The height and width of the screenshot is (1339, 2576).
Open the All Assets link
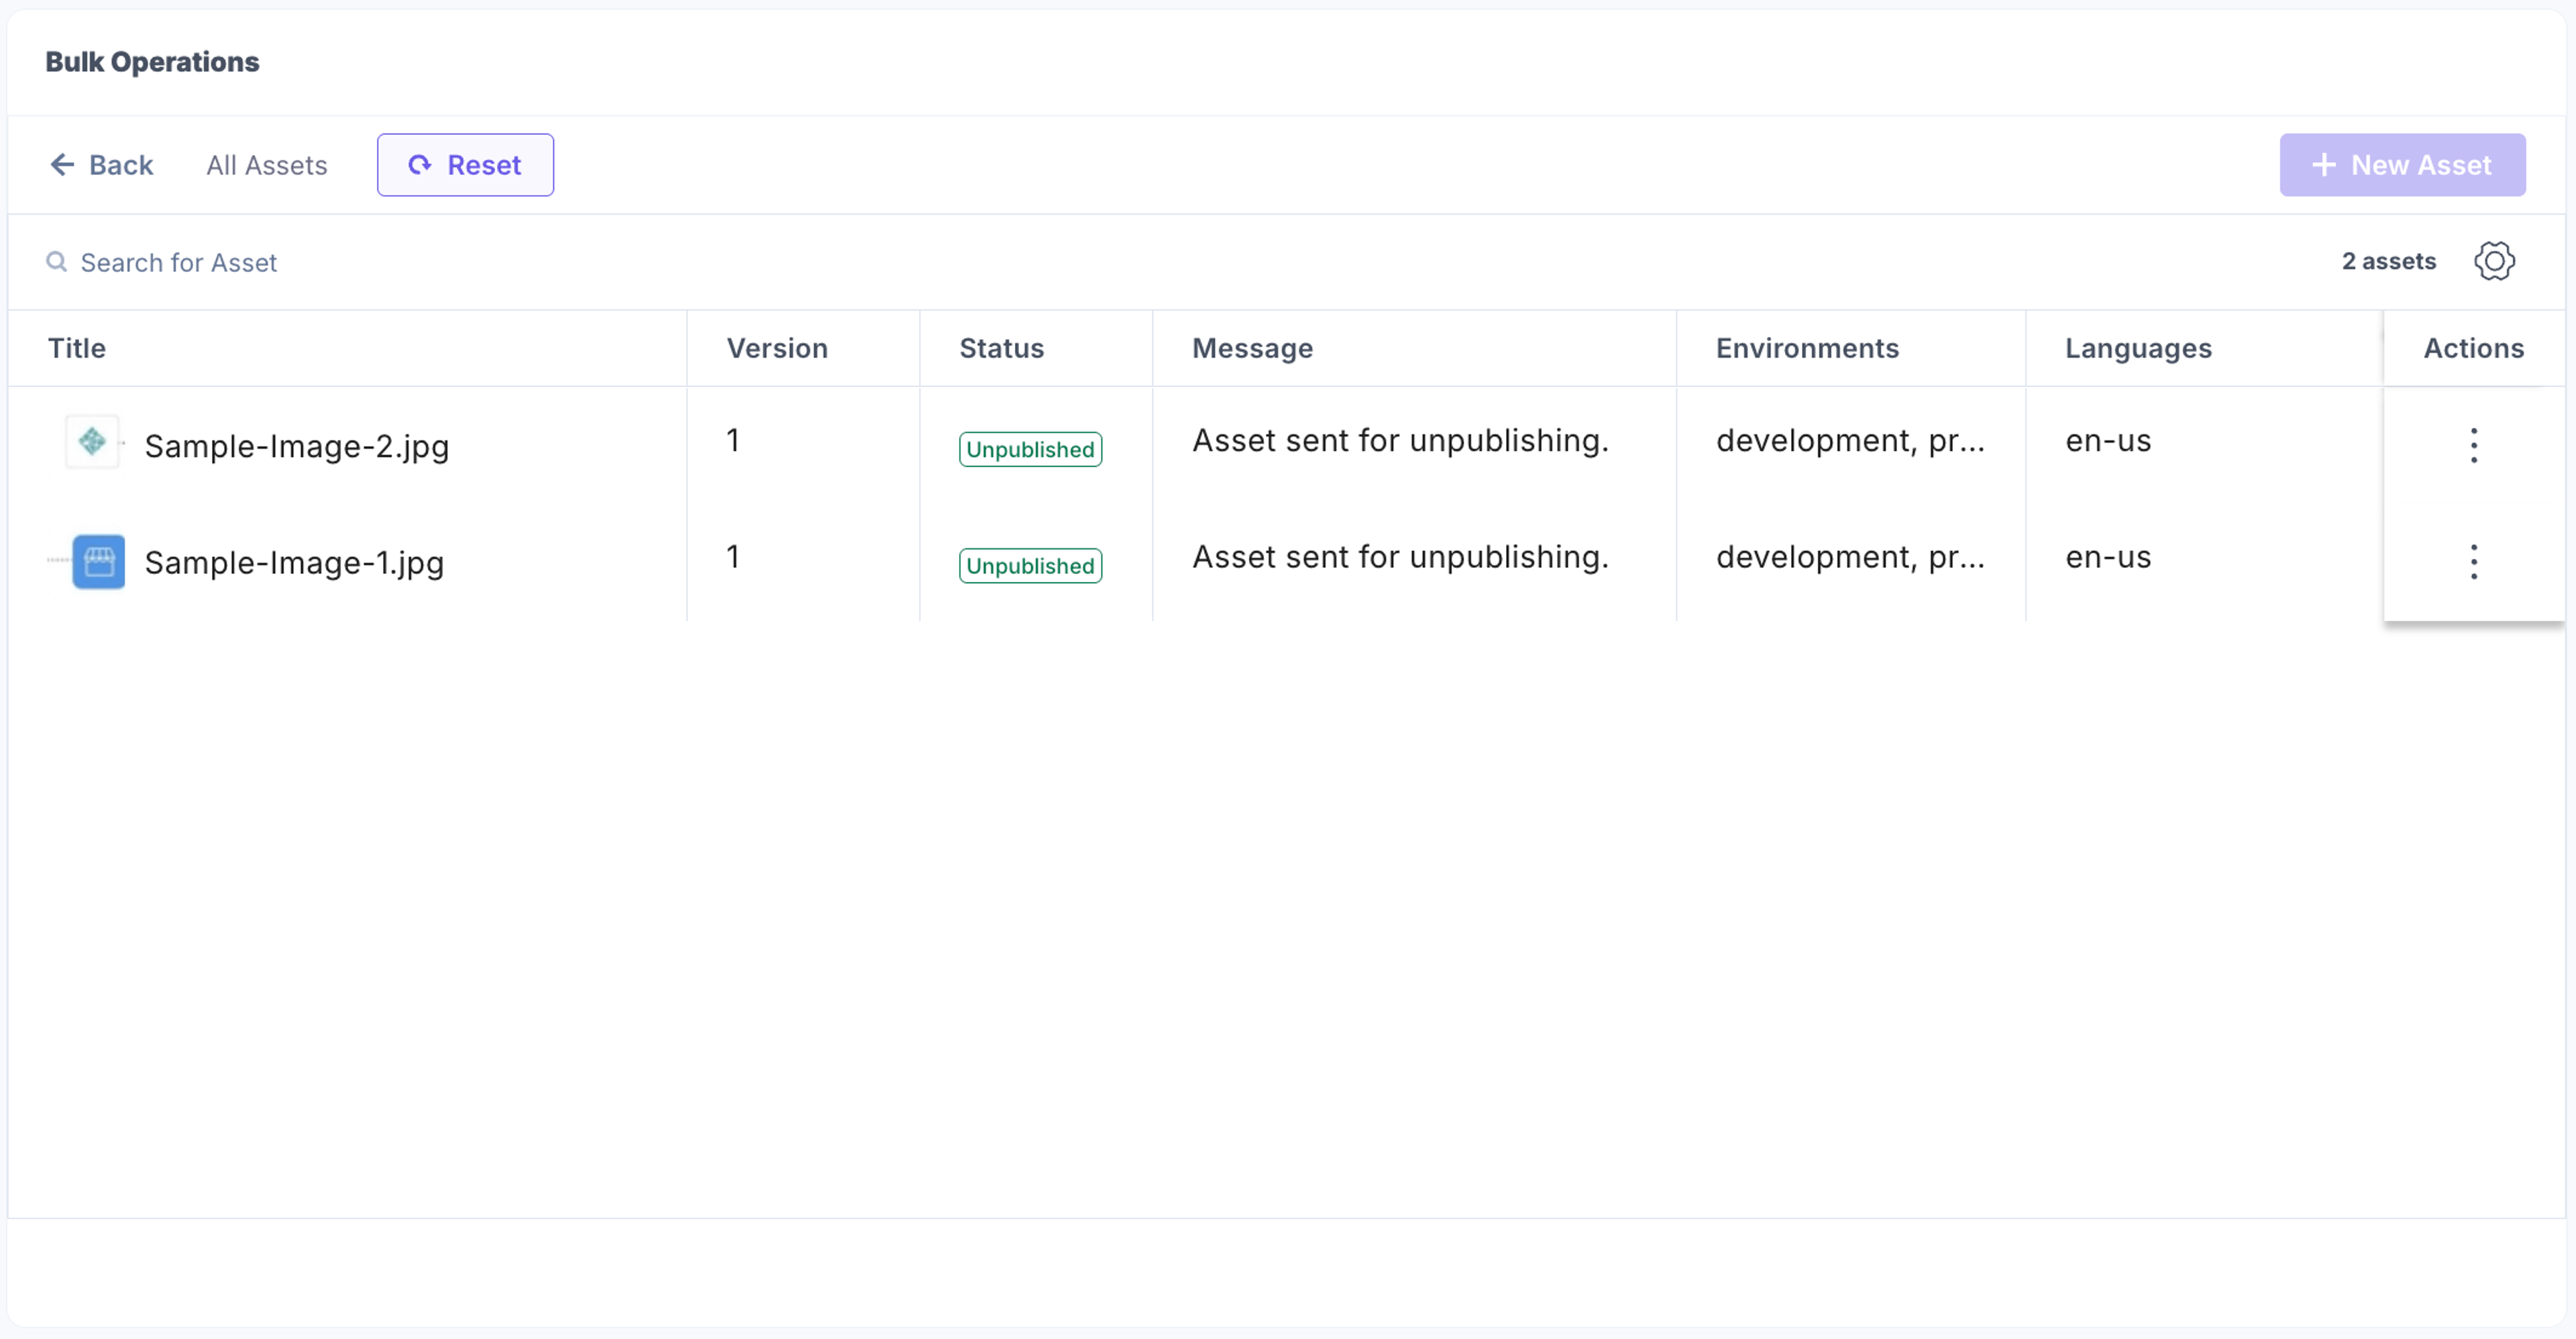point(267,165)
